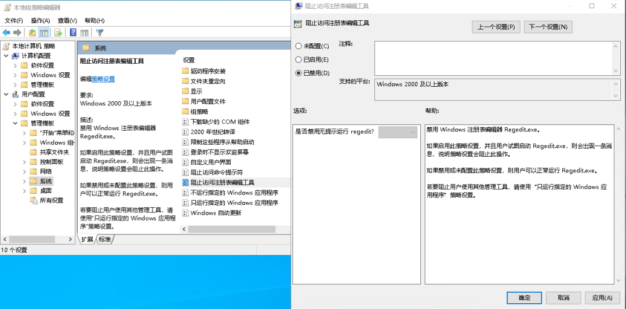This screenshot has width=626, height=309.
Task: Select the 桌面 tree item
Action: tap(46, 190)
